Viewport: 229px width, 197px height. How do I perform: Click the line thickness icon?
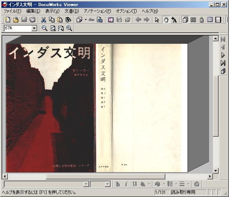pos(182,184)
